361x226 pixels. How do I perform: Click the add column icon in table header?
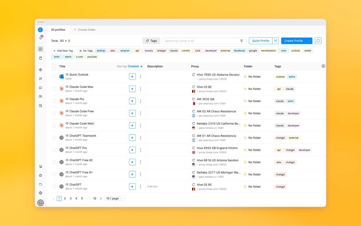323,66
